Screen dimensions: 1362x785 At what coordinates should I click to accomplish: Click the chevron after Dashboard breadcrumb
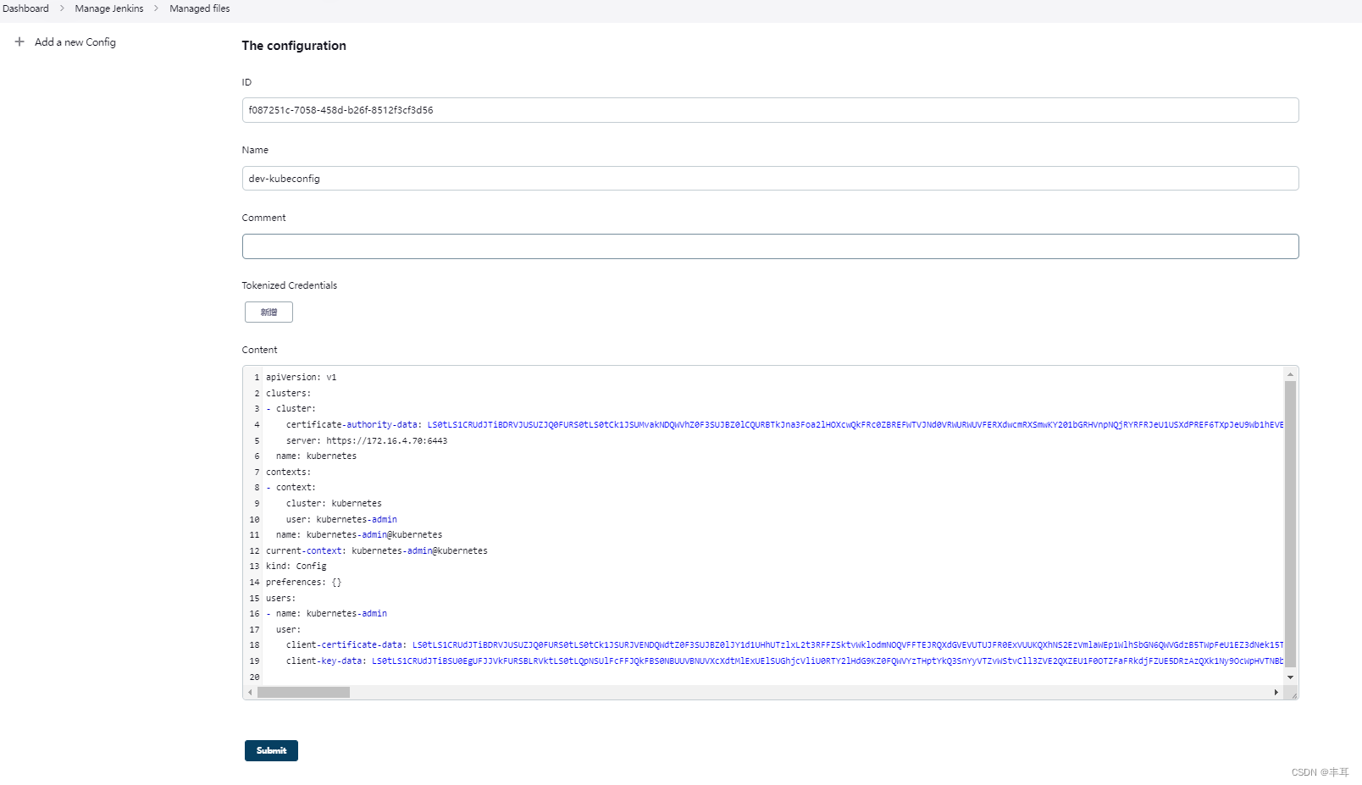tap(62, 8)
